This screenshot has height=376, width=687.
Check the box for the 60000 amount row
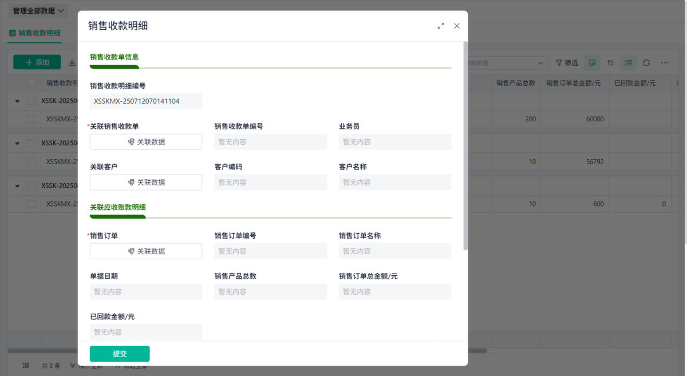[x=31, y=119]
